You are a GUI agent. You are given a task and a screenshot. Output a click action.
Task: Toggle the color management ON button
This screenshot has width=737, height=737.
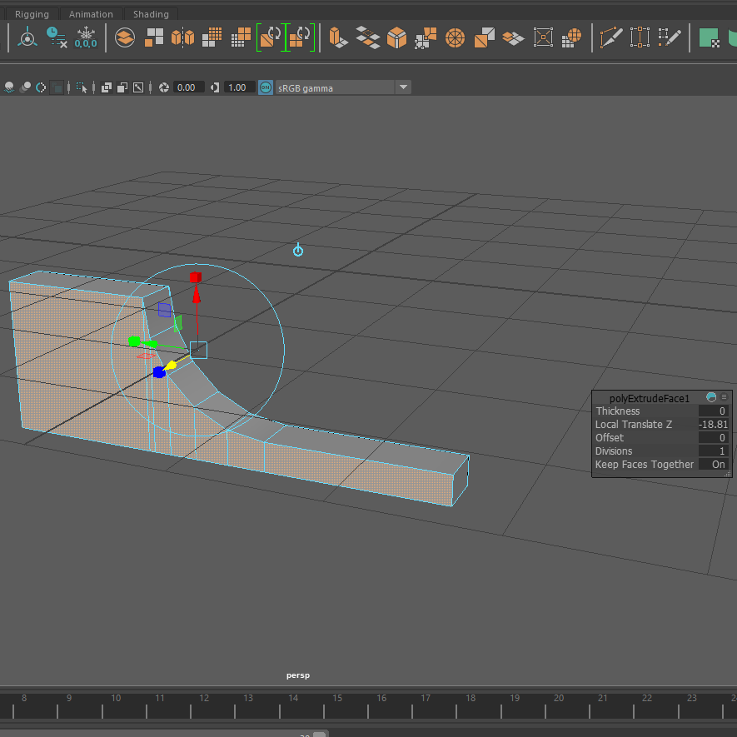tap(266, 87)
